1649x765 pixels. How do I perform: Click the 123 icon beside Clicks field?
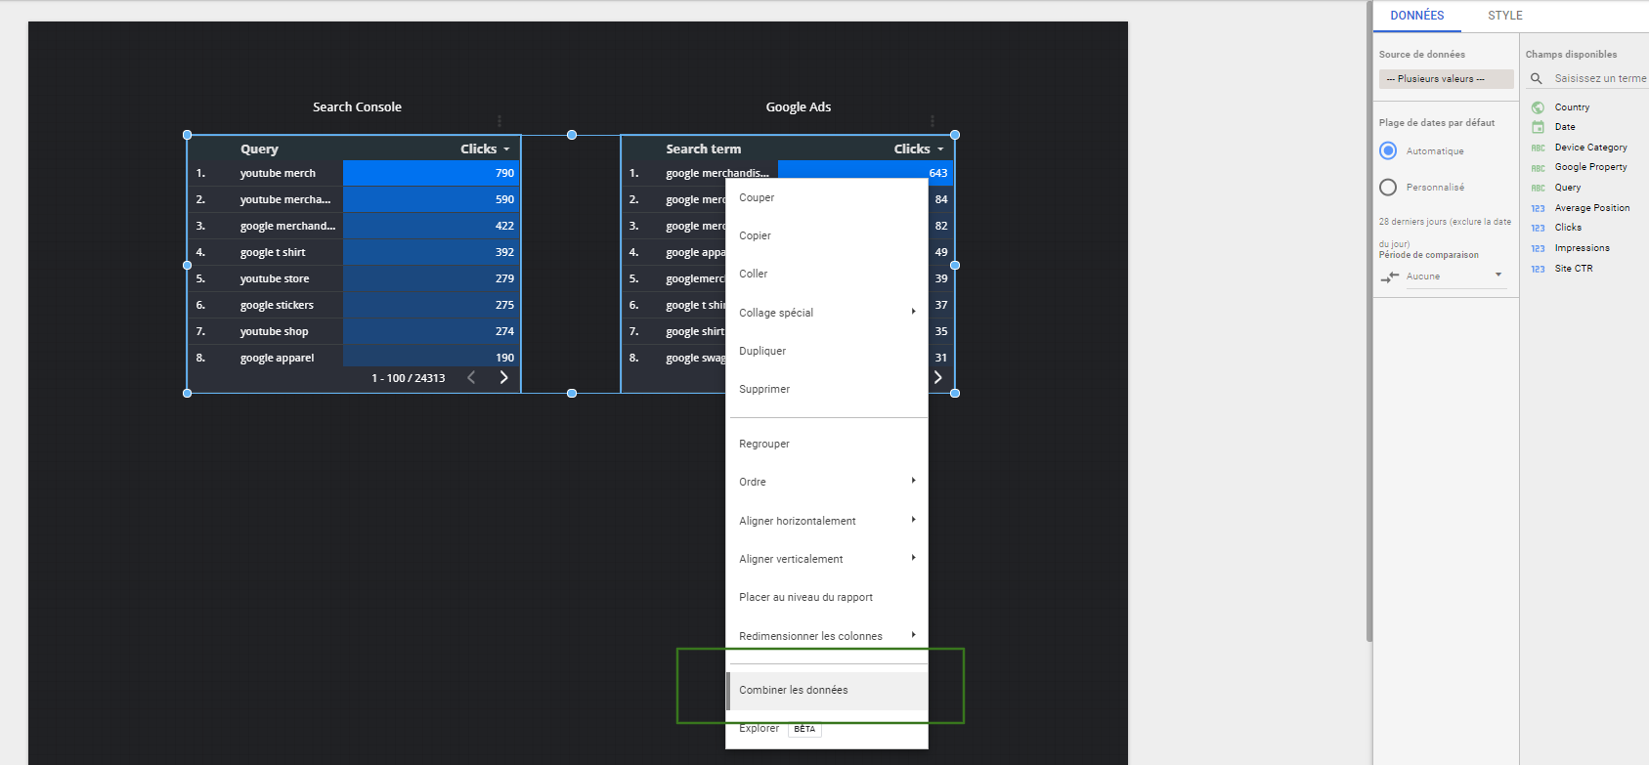tap(1538, 228)
